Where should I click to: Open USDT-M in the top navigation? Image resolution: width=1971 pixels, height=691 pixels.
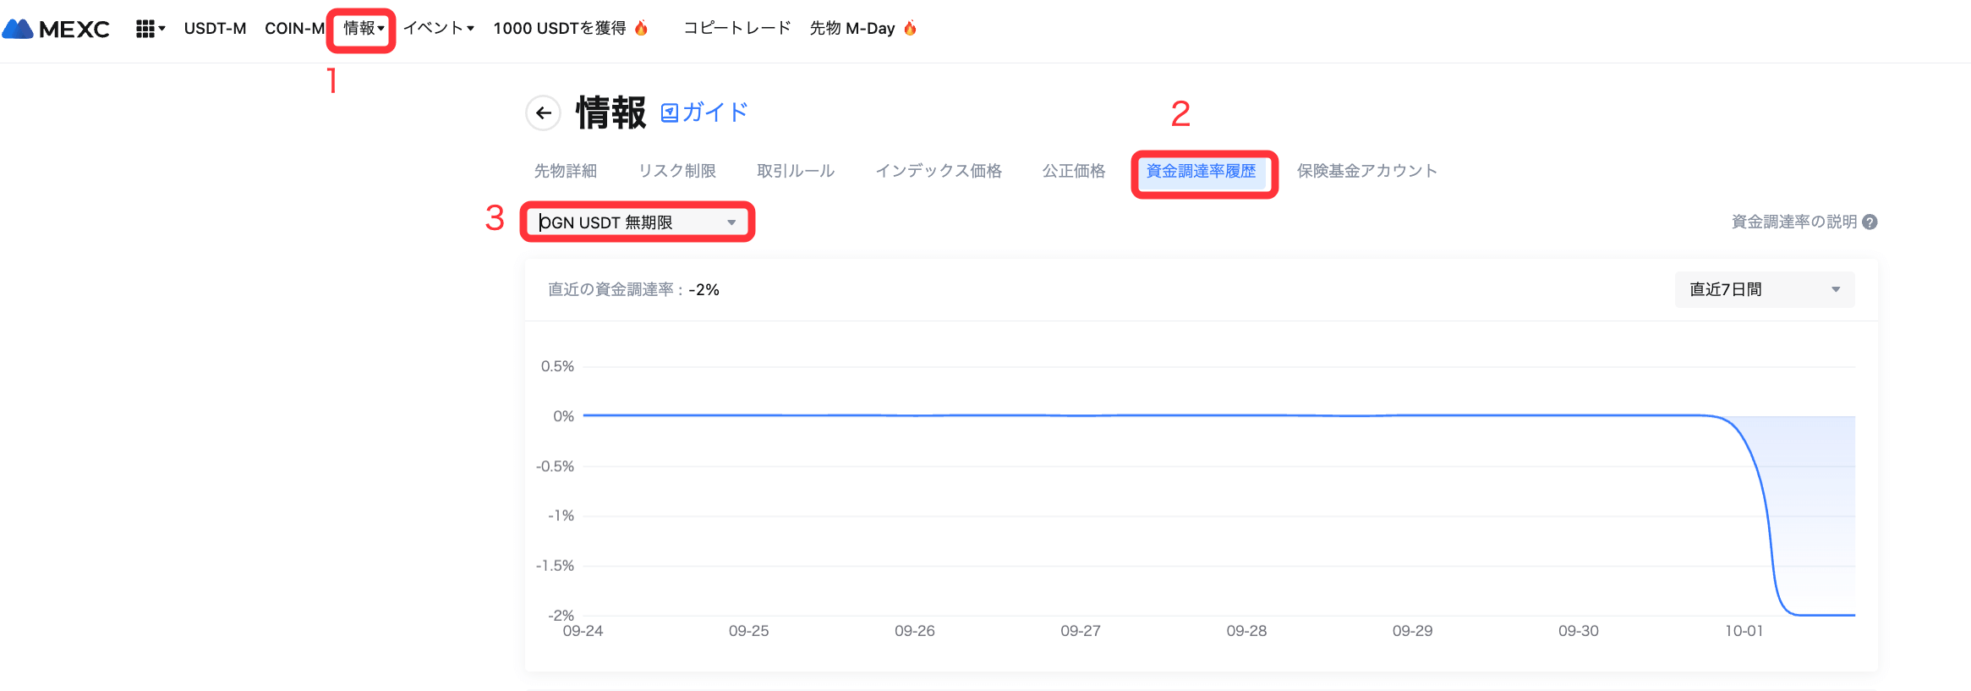tap(215, 28)
